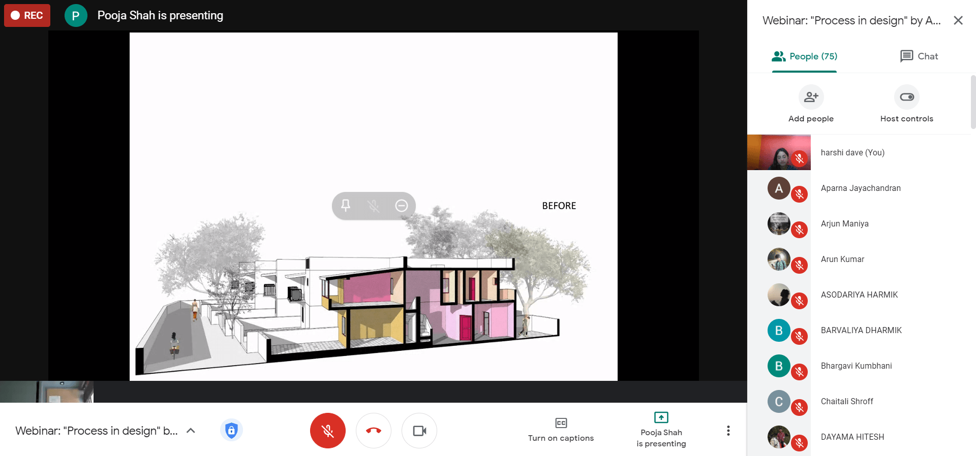Hang up with the red leave call button
976x456 pixels.
click(374, 431)
